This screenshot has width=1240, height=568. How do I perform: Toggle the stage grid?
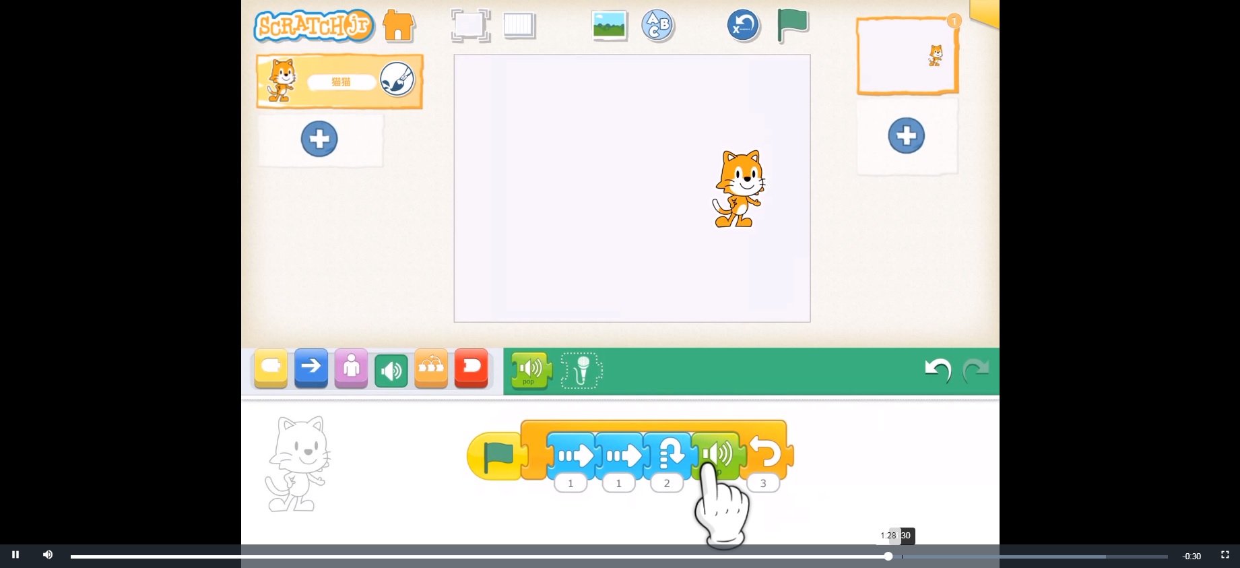click(519, 26)
